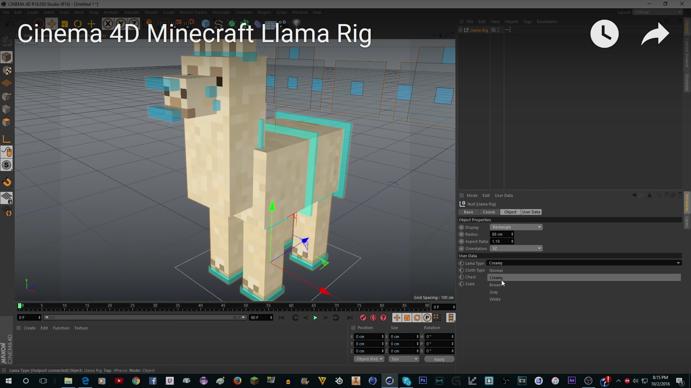
Task: Click the Windows Start button
Action: (x=9, y=381)
